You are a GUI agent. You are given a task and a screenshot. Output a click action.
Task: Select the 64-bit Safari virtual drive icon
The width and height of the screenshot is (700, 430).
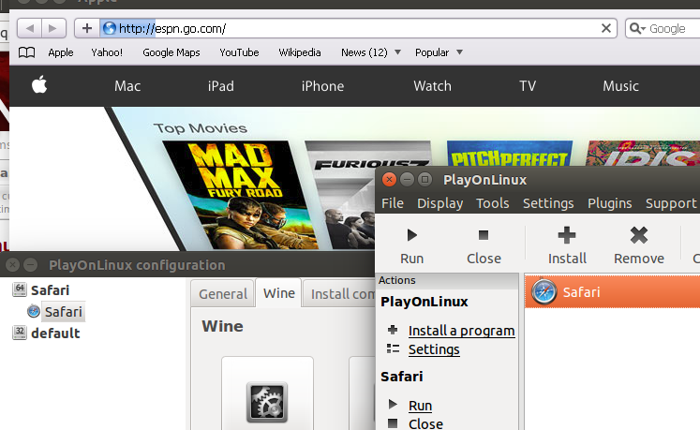pos(20,289)
